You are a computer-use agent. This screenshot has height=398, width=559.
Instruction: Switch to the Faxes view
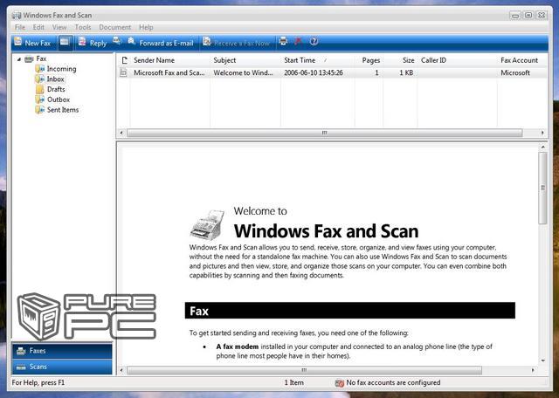click(62, 351)
